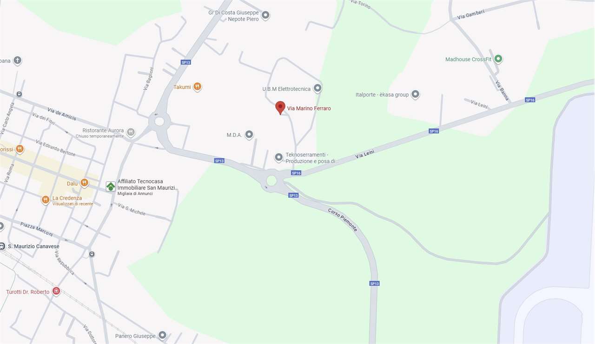Open the Ristorante Aurora marker
This screenshot has width=595, height=344.
click(131, 132)
